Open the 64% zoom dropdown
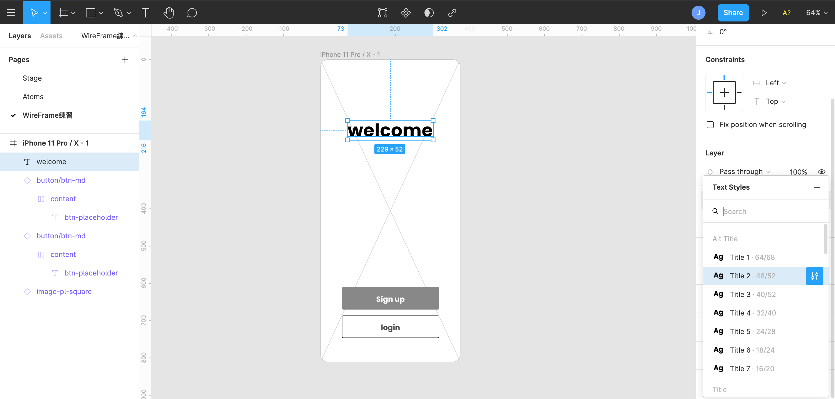Screen dimensions: 835x399 click(816, 13)
